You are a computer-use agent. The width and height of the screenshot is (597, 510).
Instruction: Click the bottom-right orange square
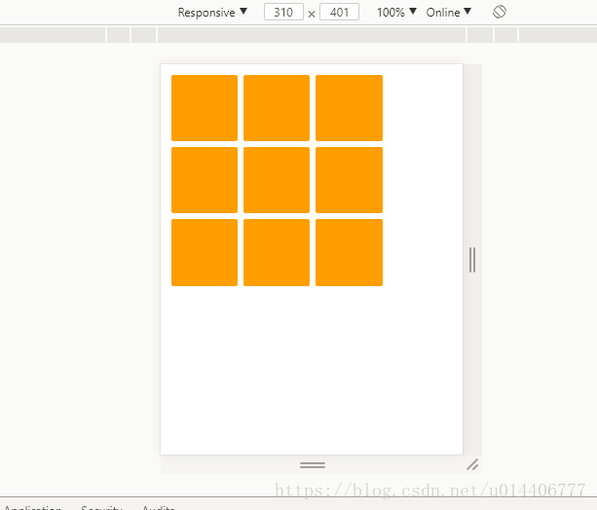tap(349, 252)
